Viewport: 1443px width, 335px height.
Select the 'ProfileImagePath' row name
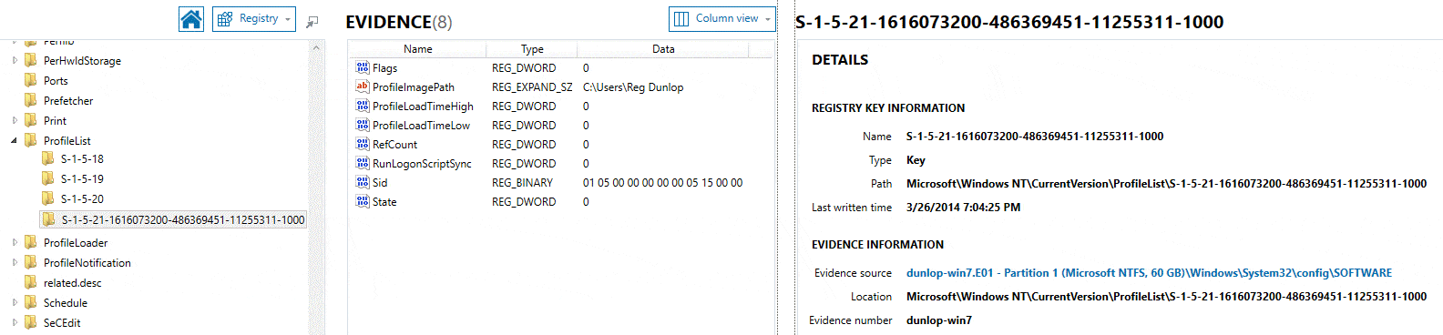click(x=414, y=87)
